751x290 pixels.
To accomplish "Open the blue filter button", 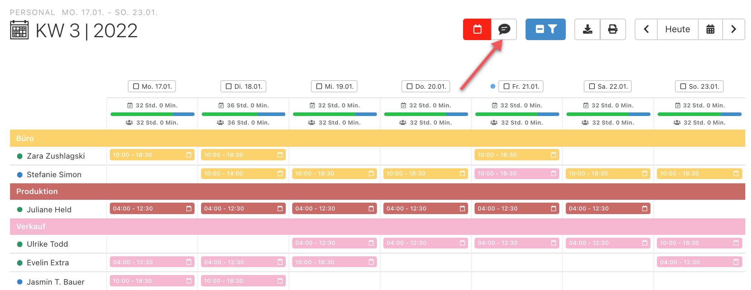I will (x=546, y=29).
